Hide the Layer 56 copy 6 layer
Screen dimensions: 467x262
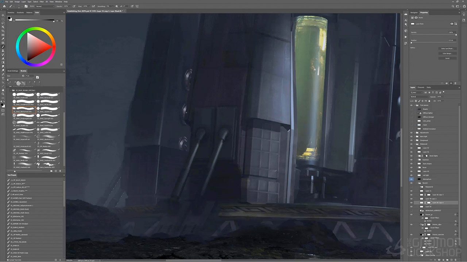(411, 203)
